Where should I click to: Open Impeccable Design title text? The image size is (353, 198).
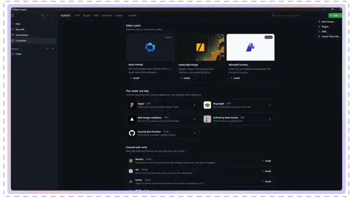pos(188,65)
